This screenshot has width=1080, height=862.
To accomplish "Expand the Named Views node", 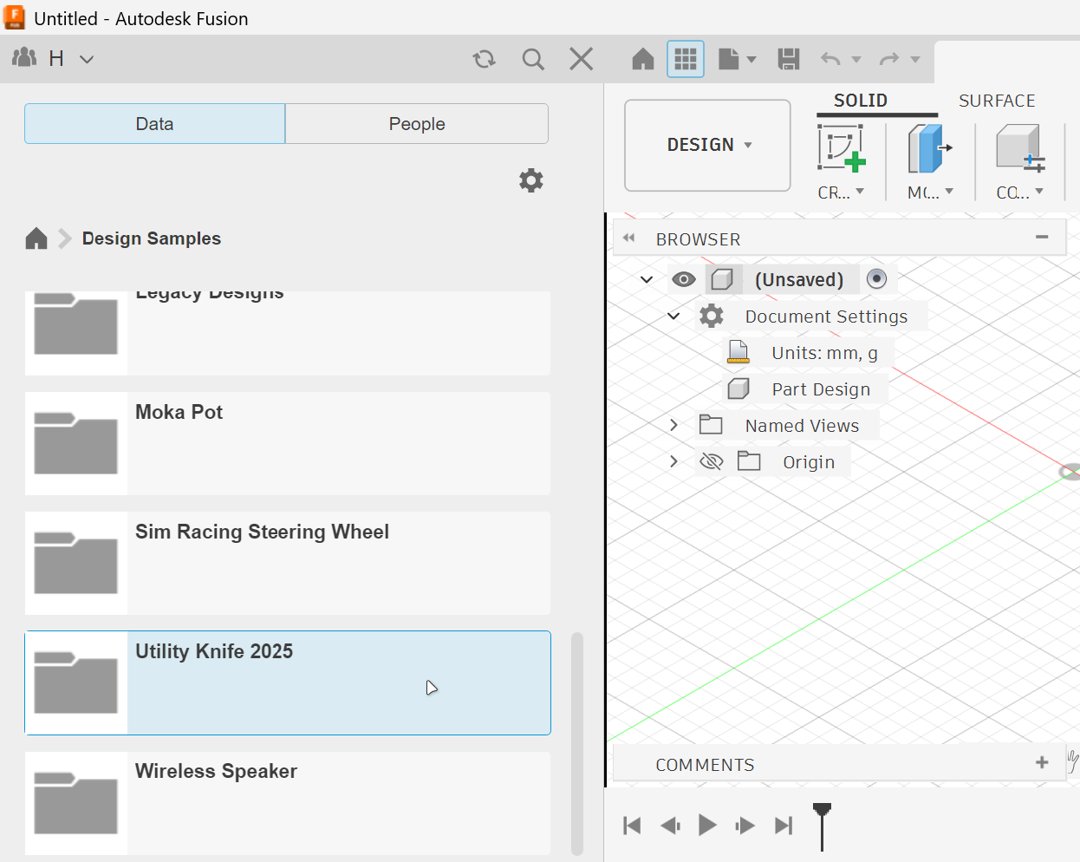I will pos(673,425).
